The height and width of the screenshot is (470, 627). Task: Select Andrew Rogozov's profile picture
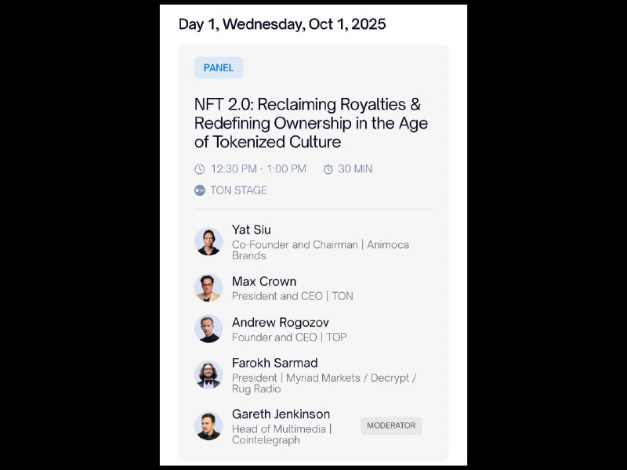pyautogui.click(x=208, y=328)
